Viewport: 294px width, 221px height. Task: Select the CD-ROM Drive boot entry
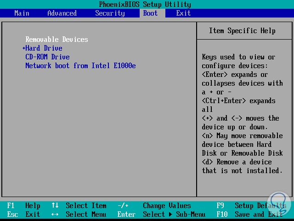click(47, 57)
